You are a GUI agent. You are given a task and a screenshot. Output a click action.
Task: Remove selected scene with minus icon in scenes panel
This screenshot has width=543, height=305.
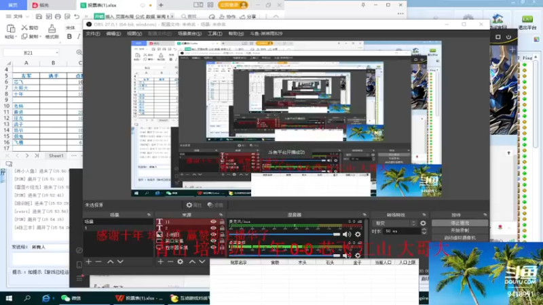98,262
